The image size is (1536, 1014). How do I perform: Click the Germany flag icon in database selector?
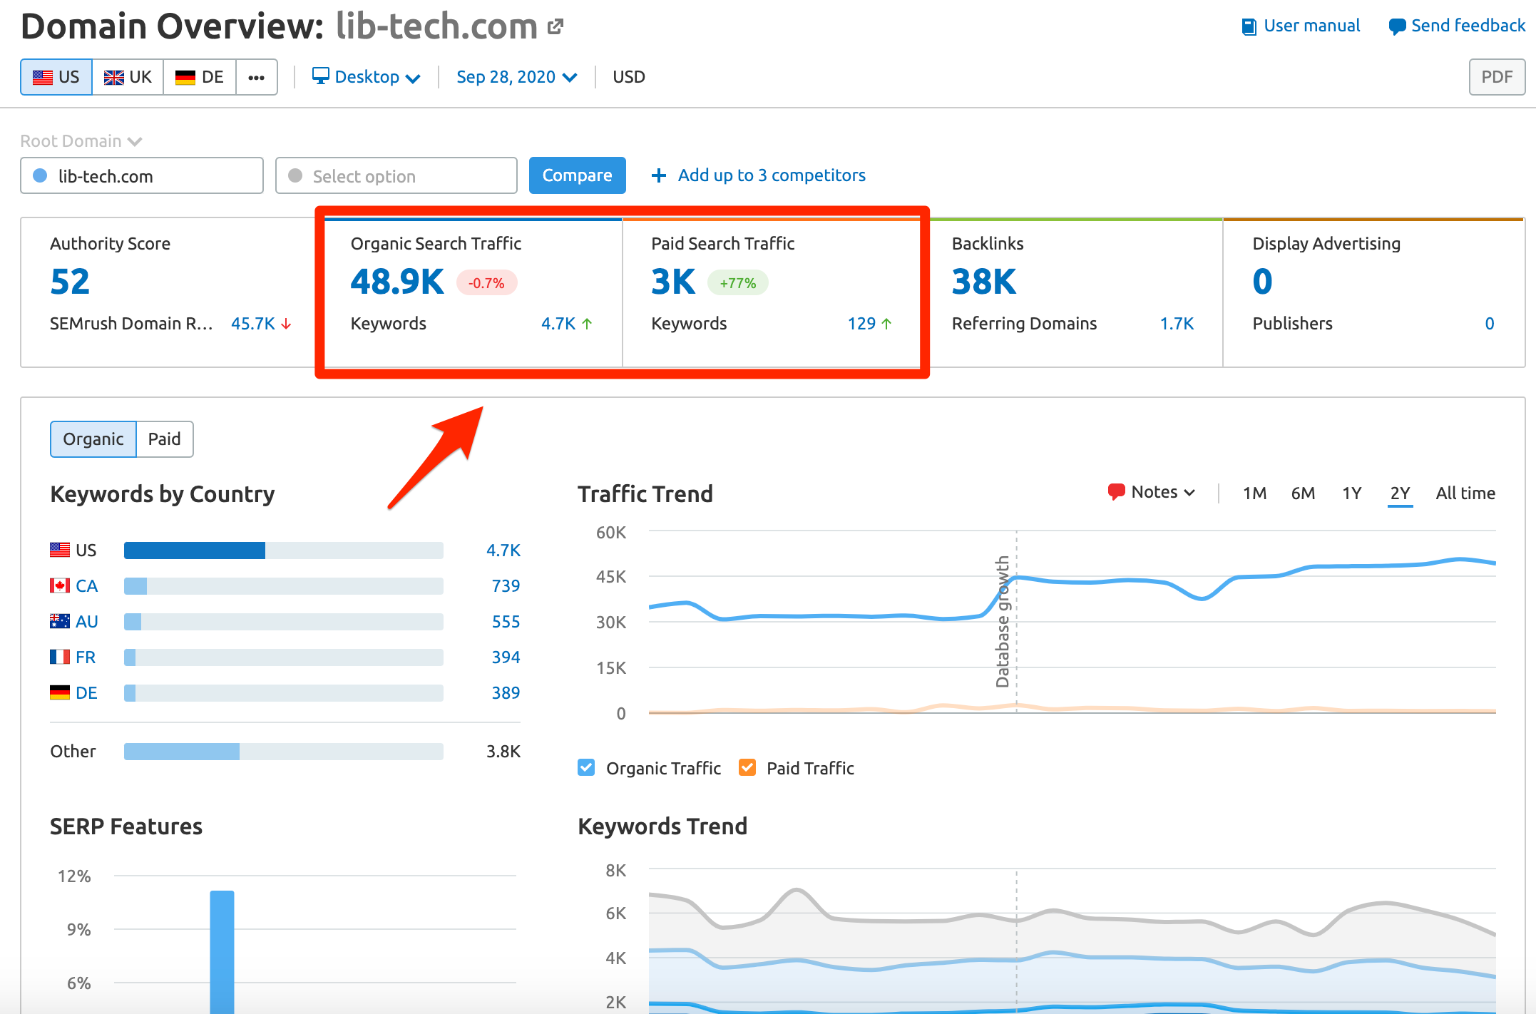[185, 77]
